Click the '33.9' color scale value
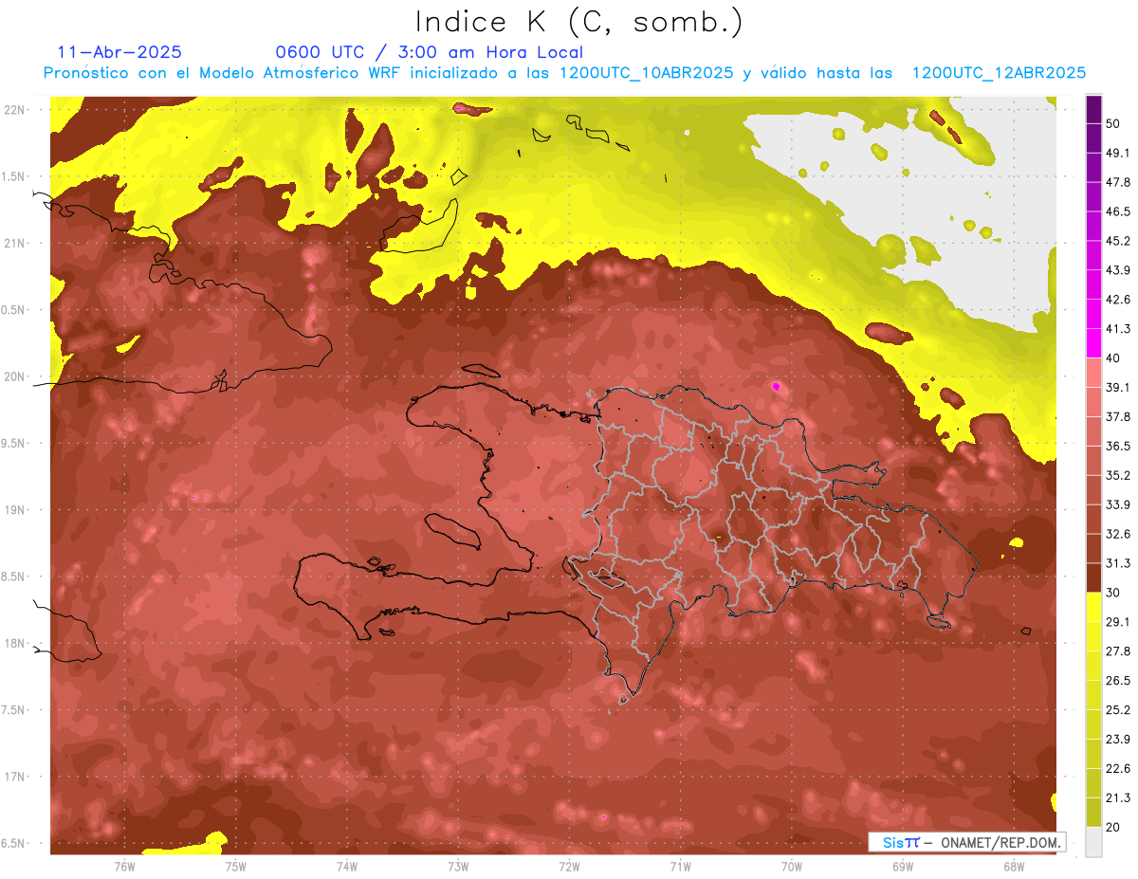 (1118, 504)
